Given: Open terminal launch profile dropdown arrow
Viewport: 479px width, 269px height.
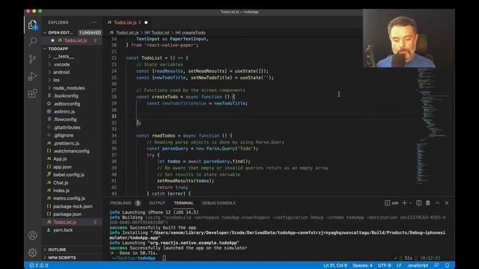Looking at the screenshot, I should click(x=411, y=202).
